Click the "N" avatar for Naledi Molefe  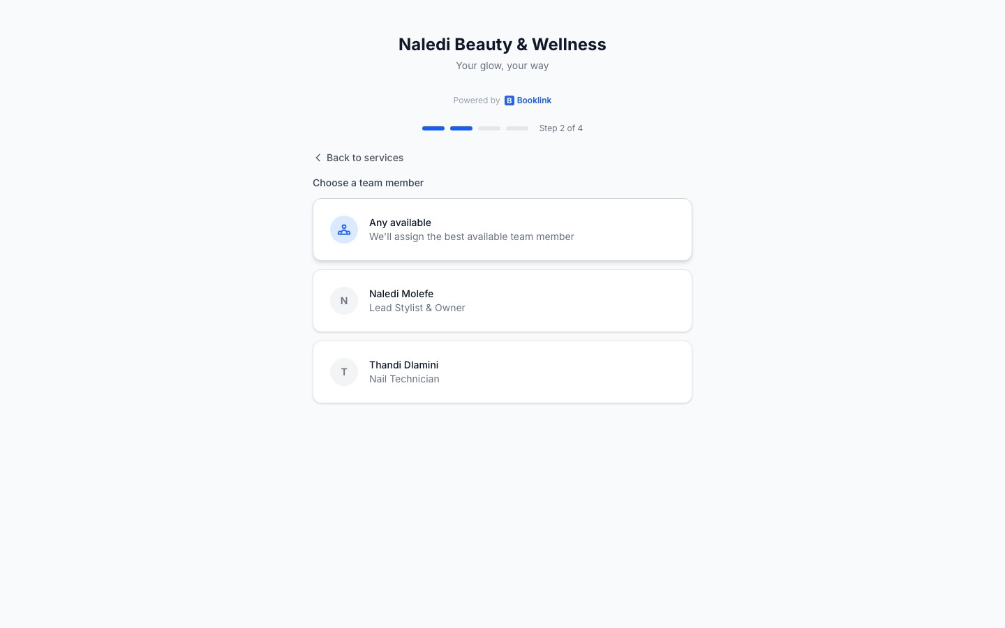(344, 301)
